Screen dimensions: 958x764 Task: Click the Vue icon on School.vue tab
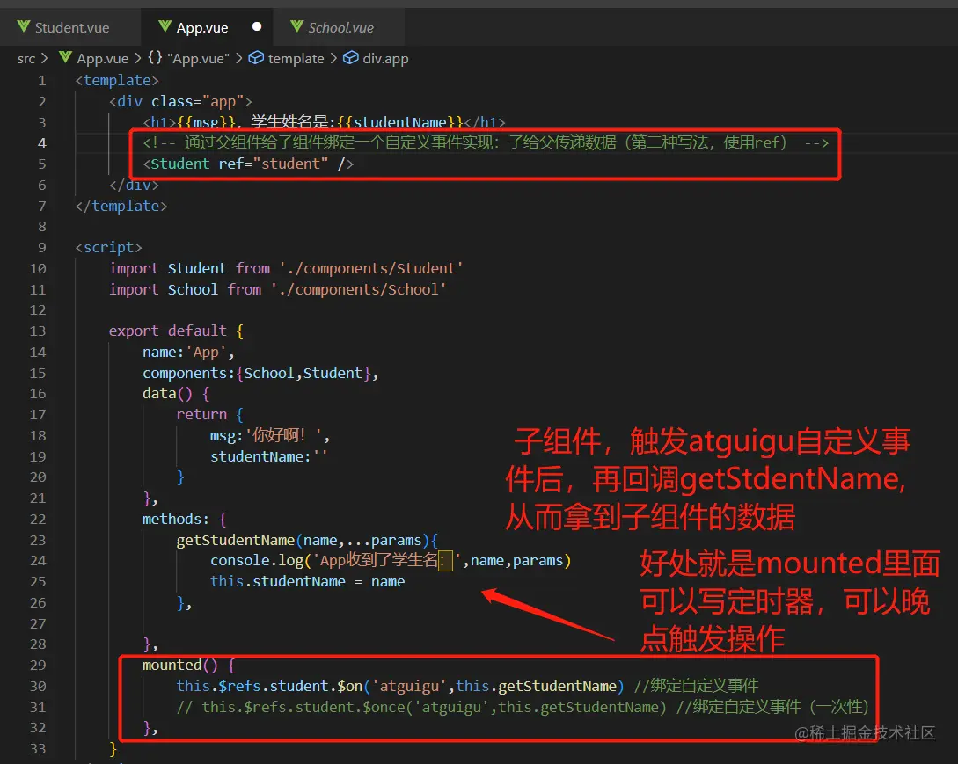point(297,26)
